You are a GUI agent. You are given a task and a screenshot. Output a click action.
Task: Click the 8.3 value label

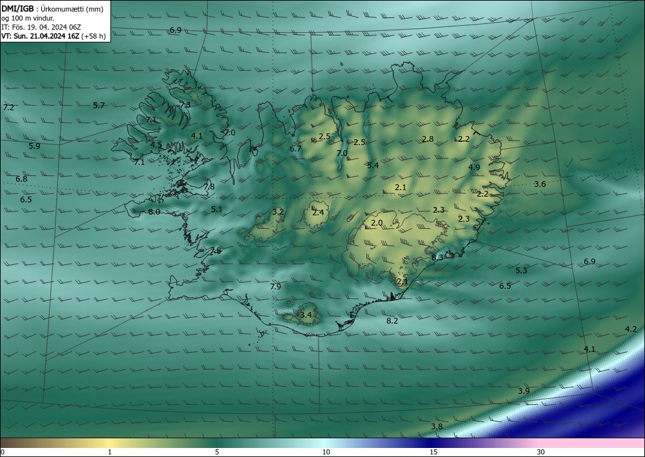(437, 257)
